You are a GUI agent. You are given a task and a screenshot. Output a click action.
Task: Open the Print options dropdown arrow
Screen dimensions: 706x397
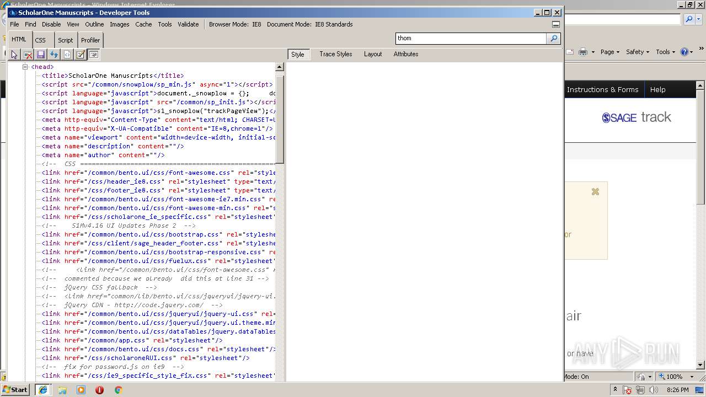[x=593, y=52]
